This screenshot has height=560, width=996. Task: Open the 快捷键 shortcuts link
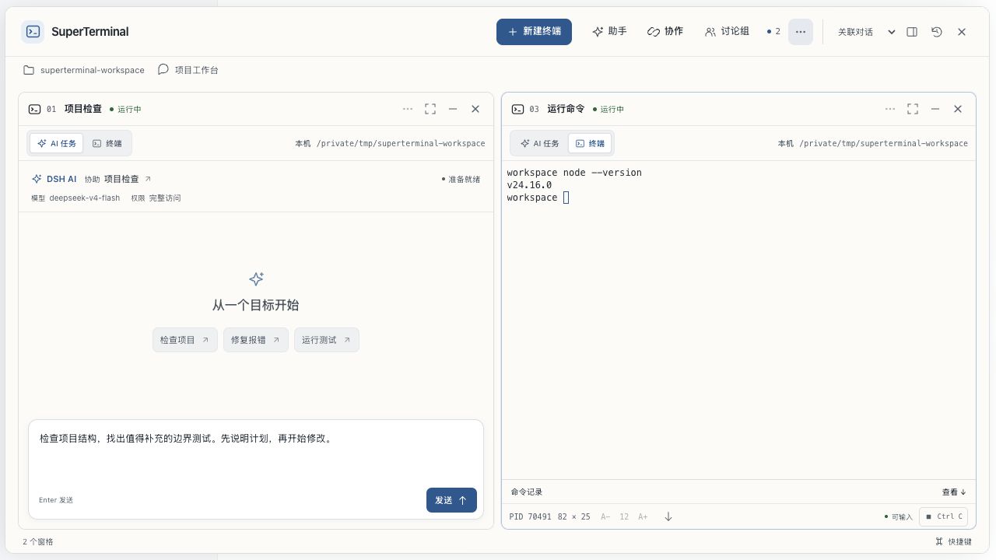pos(954,541)
